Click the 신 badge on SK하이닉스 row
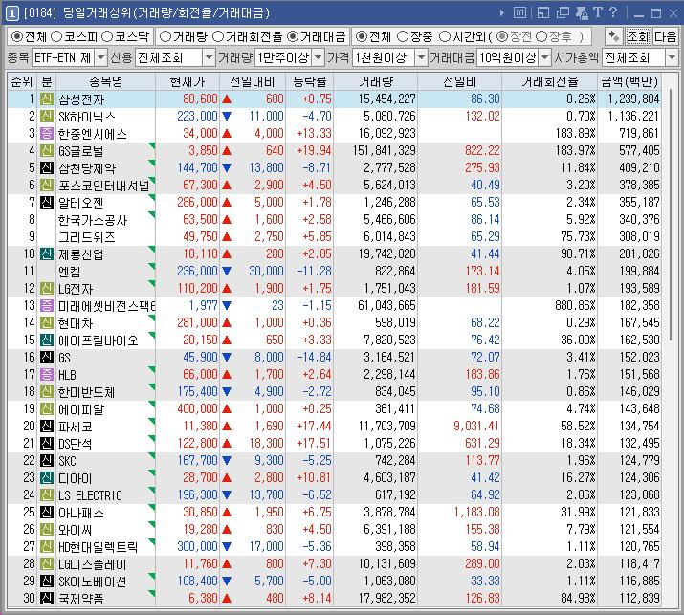Image resolution: width=684 pixels, height=615 pixels. click(47, 117)
